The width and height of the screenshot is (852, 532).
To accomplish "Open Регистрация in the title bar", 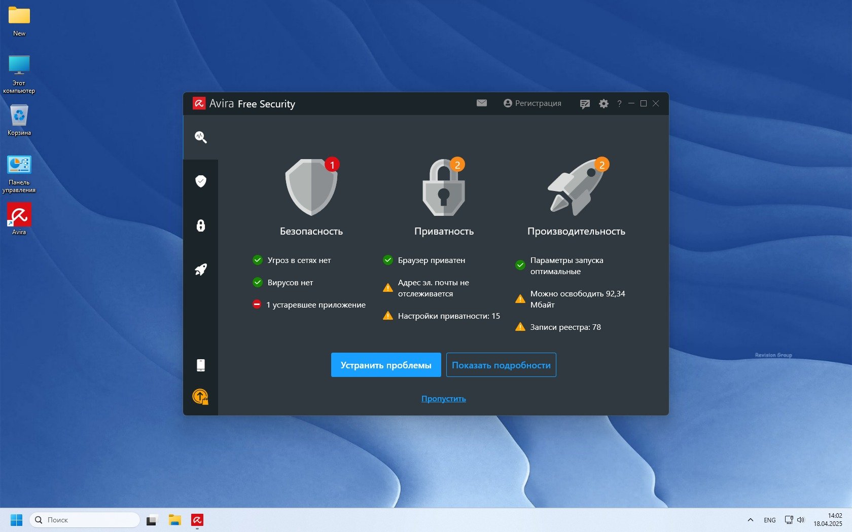I will tap(532, 103).
